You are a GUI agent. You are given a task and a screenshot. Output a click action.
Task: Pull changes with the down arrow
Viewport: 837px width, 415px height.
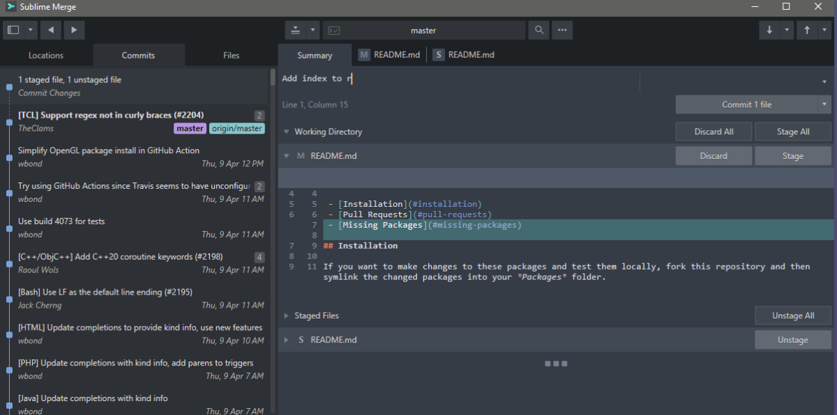click(769, 30)
